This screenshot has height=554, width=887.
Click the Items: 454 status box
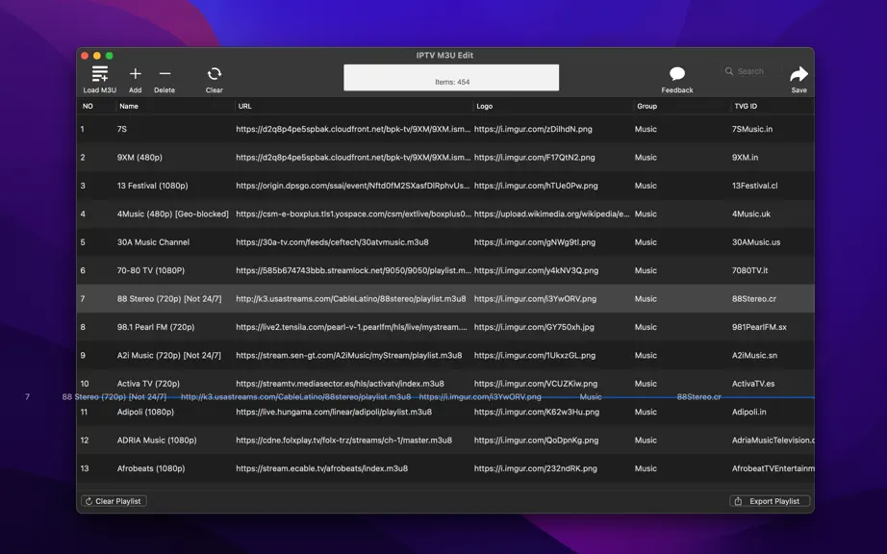click(x=451, y=78)
